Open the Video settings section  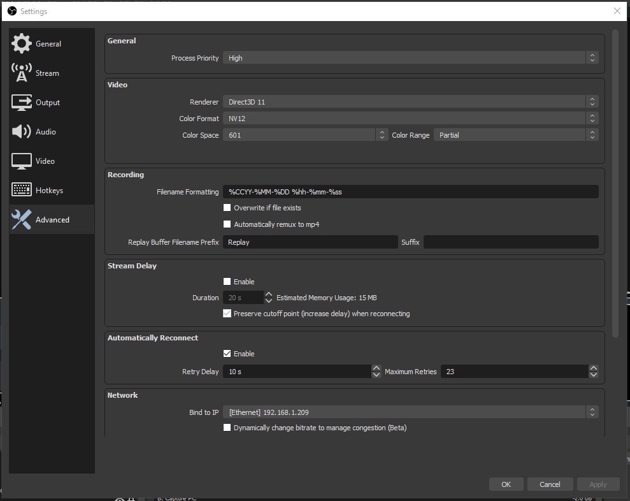(x=52, y=161)
